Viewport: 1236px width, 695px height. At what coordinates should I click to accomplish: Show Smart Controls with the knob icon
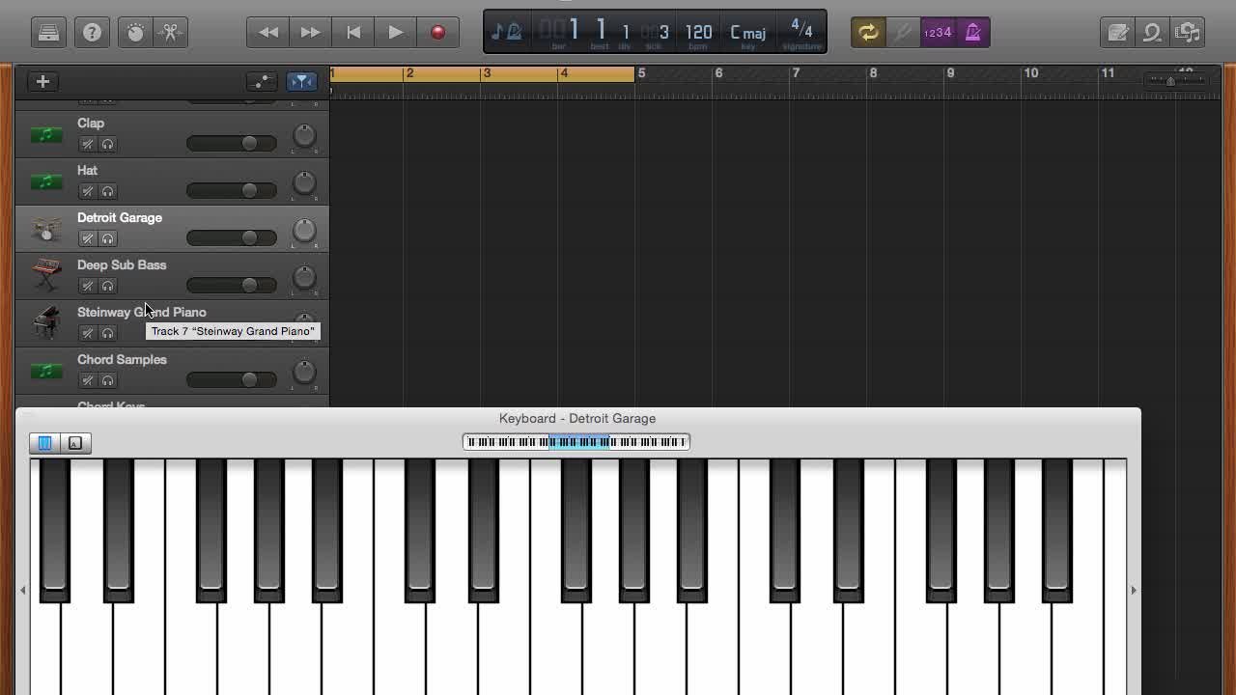pos(134,32)
